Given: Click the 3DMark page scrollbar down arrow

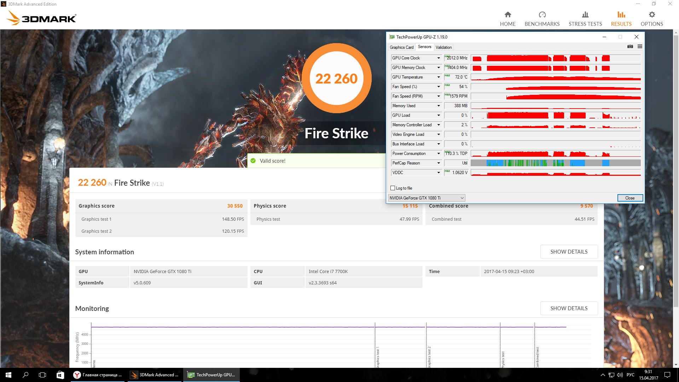Looking at the screenshot, I should tap(676, 365).
